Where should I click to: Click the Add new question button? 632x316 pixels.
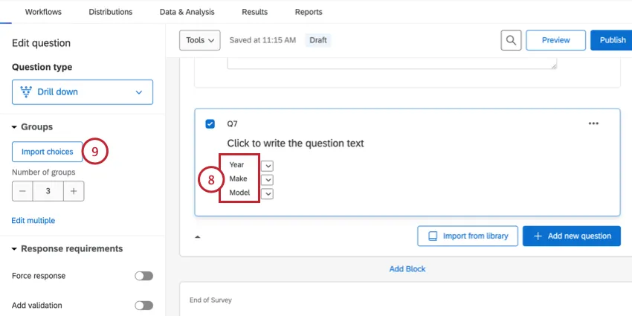(x=571, y=236)
